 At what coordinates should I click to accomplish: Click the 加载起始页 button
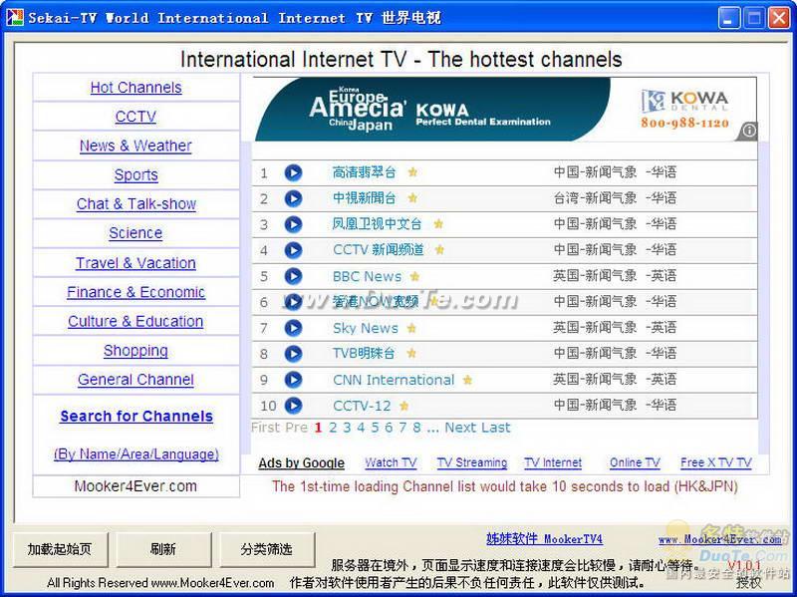60,549
